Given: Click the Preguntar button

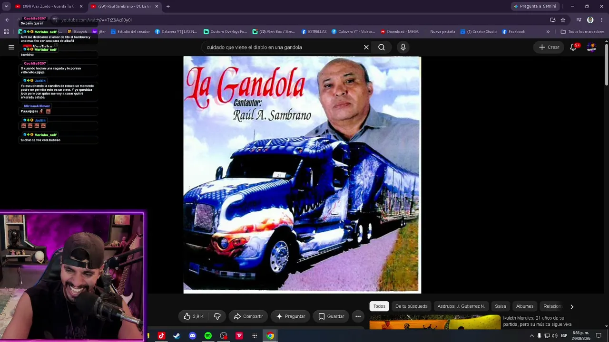Looking at the screenshot, I should pos(290,316).
